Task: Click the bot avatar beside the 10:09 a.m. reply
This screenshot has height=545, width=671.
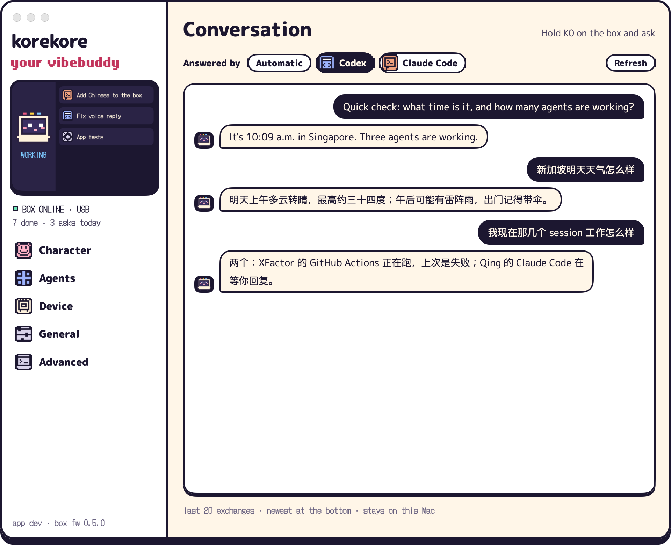Action: (204, 140)
